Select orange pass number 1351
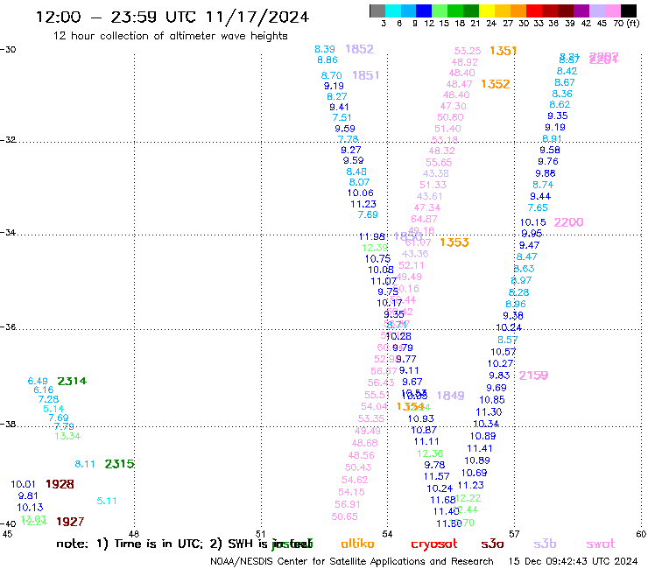This screenshot has height=569, width=648. coord(503,51)
